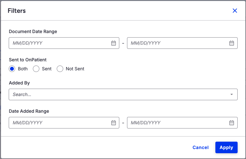246x159 pixels.
Task: Click the Added By label text
Action: 19,83
